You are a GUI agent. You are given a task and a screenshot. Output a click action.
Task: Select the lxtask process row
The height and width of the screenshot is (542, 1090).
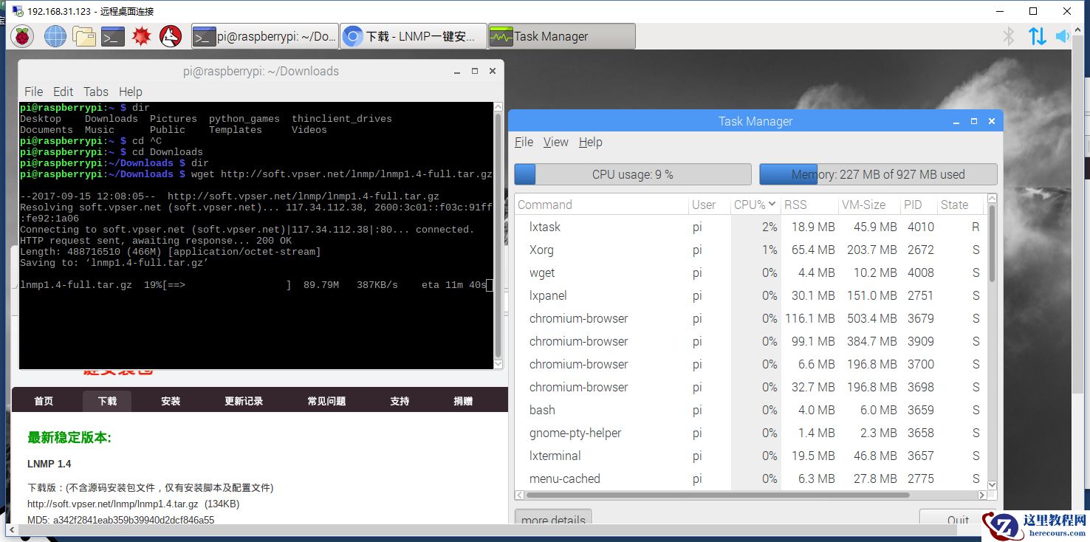pos(750,227)
